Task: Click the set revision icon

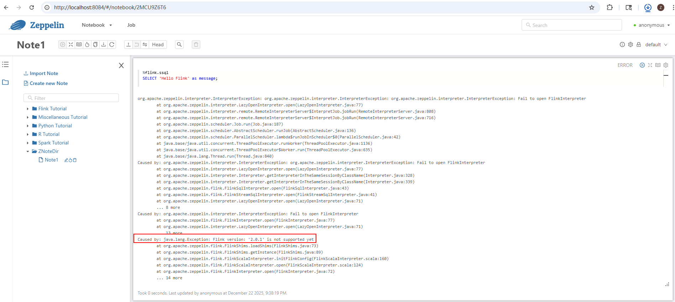Action: click(137, 44)
